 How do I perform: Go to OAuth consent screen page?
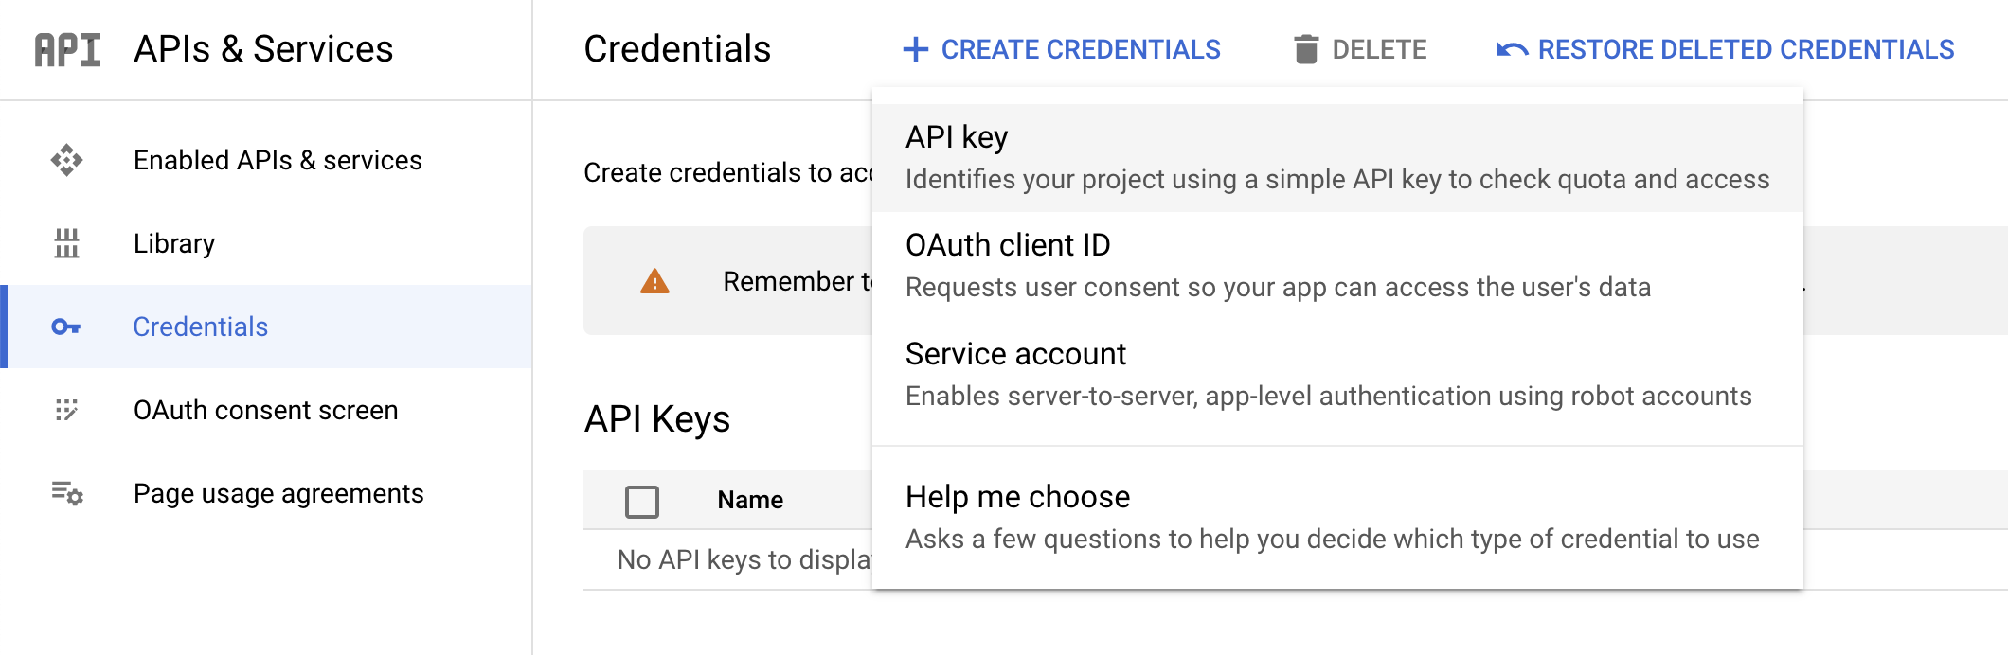(x=265, y=410)
